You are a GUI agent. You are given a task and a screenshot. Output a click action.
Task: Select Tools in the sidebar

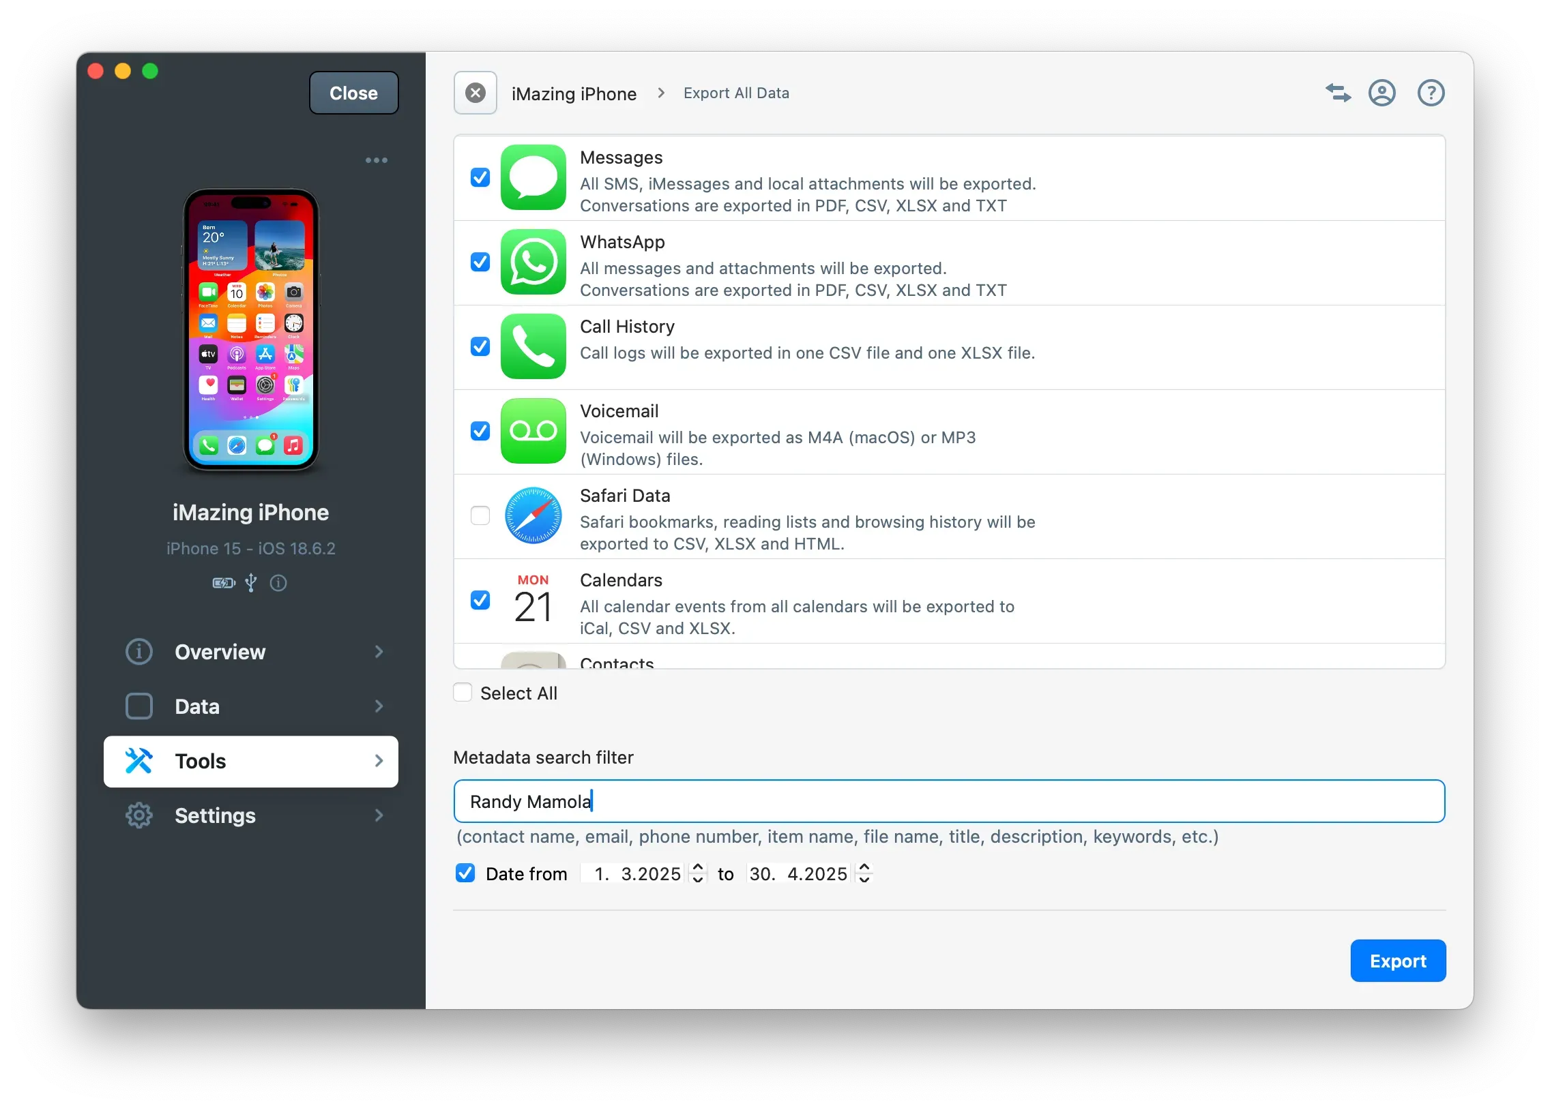coord(252,761)
